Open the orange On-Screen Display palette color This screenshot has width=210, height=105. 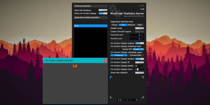coord(136,66)
